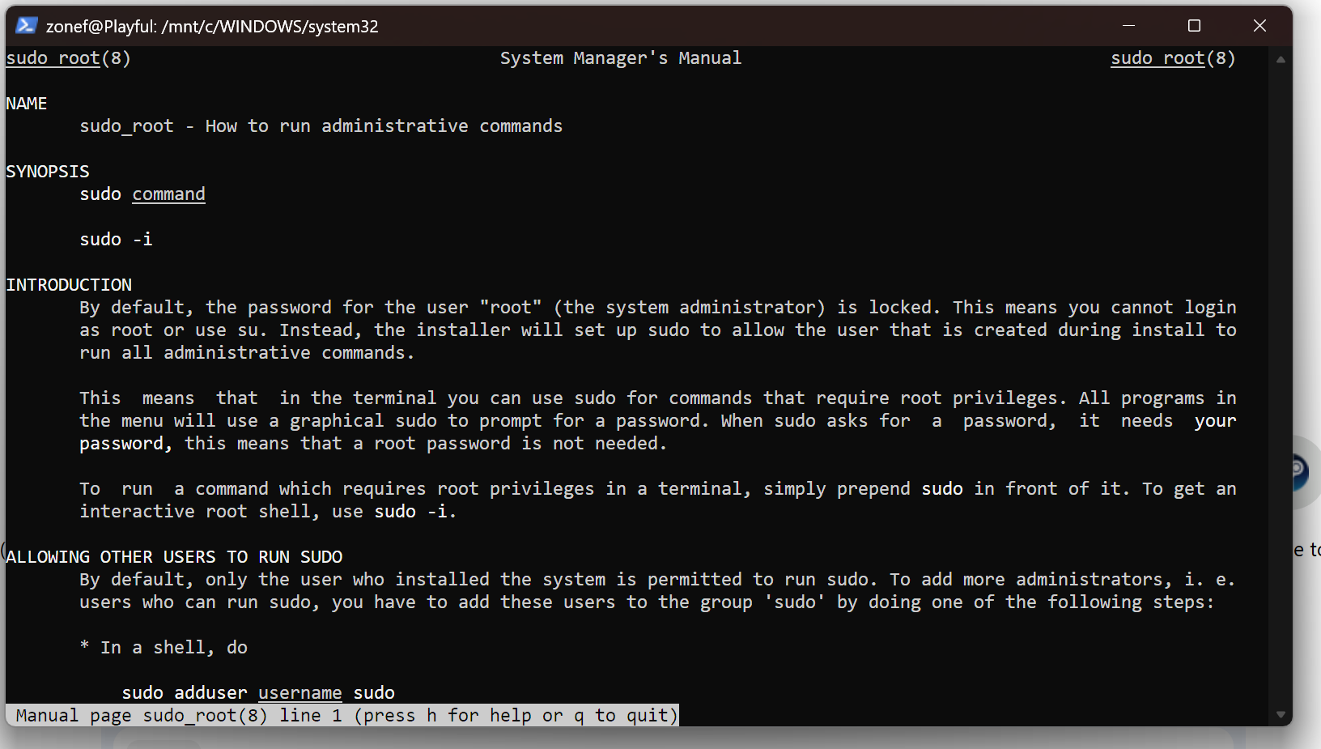Click the vertical scrollbar track

1281,389
